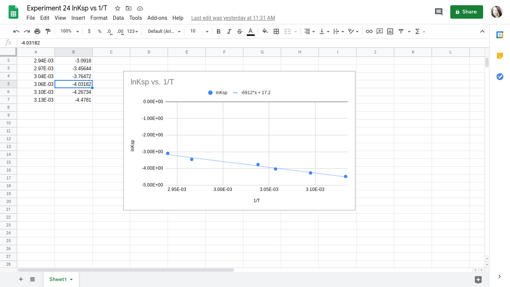The height and width of the screenshot is (287, 510).
Task: Select the Sheet1 tab
Action: (59, 279)
